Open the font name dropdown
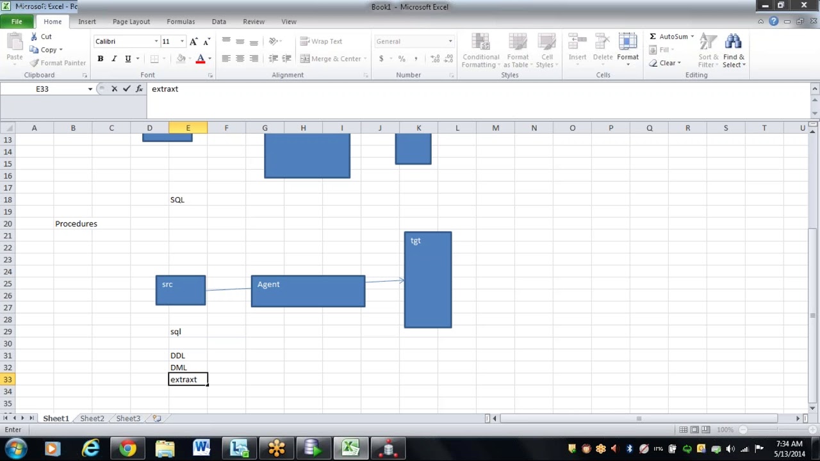This screenshot has width=820, height=461. coord(156,42)
